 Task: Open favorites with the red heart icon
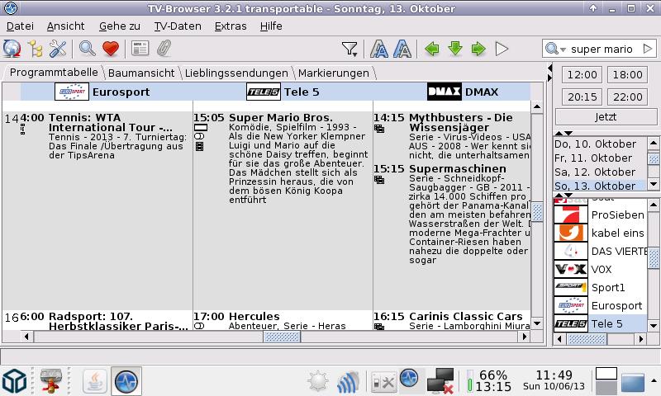[110, 49]
